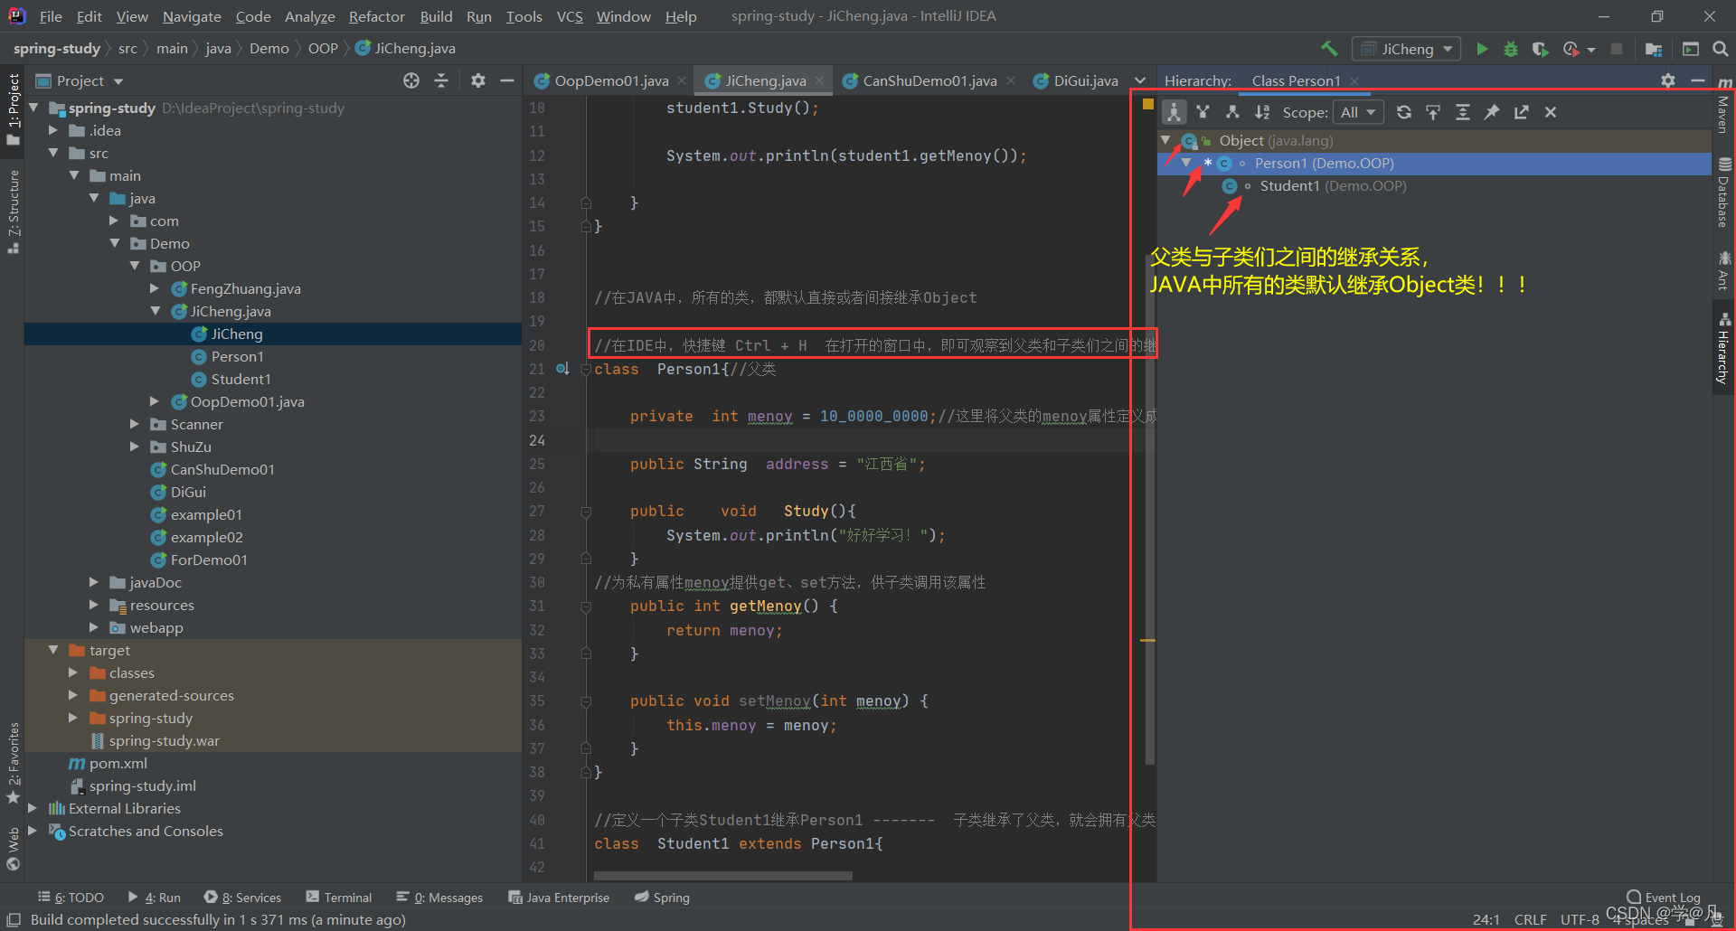The height and width of the screenshot is (931, 1736).
Task: Expand the FengZhuang.java node
Action: click(155, 288)
